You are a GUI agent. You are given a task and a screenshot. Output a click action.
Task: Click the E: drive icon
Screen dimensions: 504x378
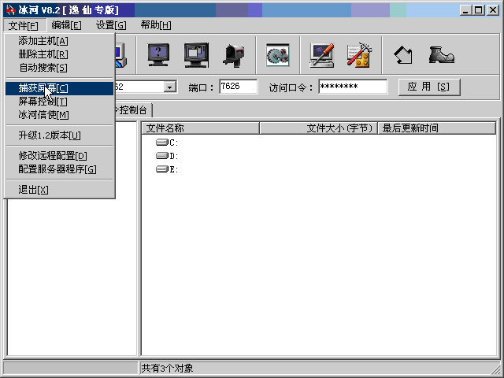coord(162,169)
